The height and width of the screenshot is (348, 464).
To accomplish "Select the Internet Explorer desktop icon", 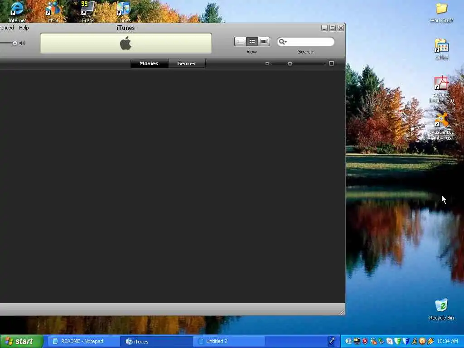I will [x=17, y=12].
